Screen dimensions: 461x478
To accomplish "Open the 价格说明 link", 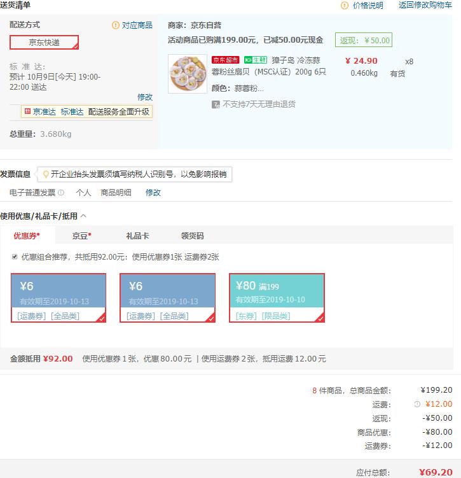I will pyautogui.click(x=368, y=6).
